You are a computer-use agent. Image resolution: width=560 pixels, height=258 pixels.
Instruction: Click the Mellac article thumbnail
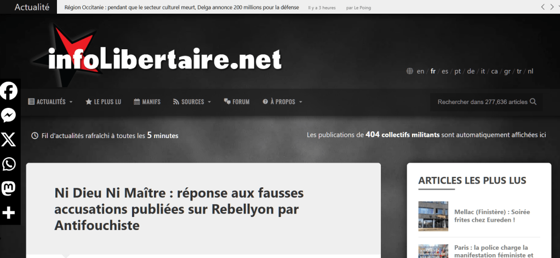tap(433, 216)
